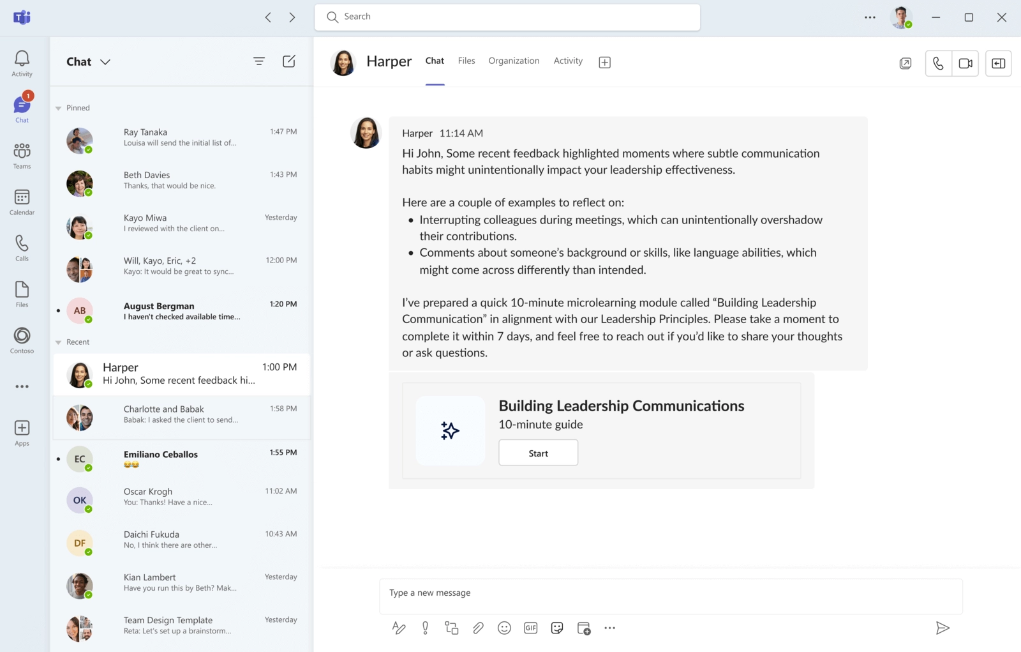Expand the Chat header dropdown
Image resolution: width=1021 pixels, height=652 pixels.
pyautogui.click(x=105, y=62)
